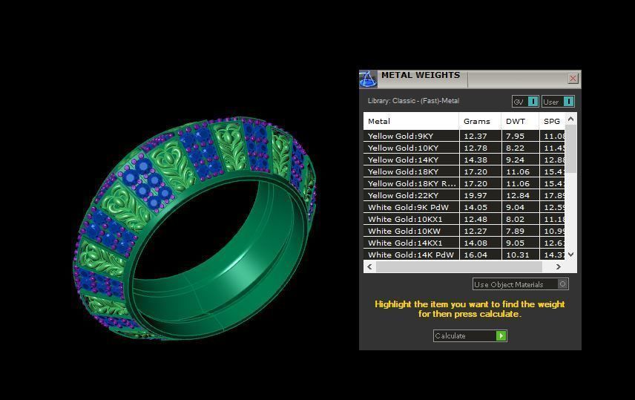Select the Yellow Gold:9KY row

tap(464, 136)
